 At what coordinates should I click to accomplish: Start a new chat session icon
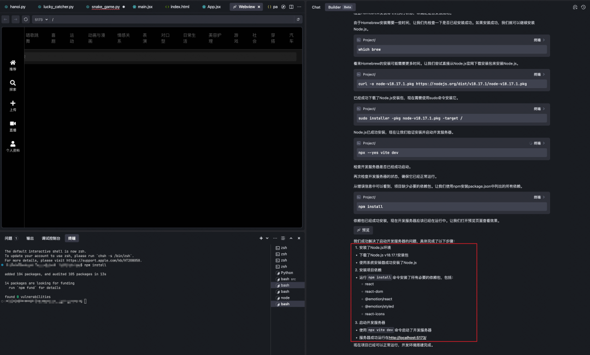tap(575, 7)
